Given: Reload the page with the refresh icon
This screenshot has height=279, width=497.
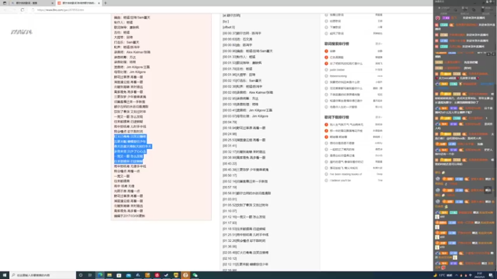Looking at the screenshot, I should click(x=22, y=10).
